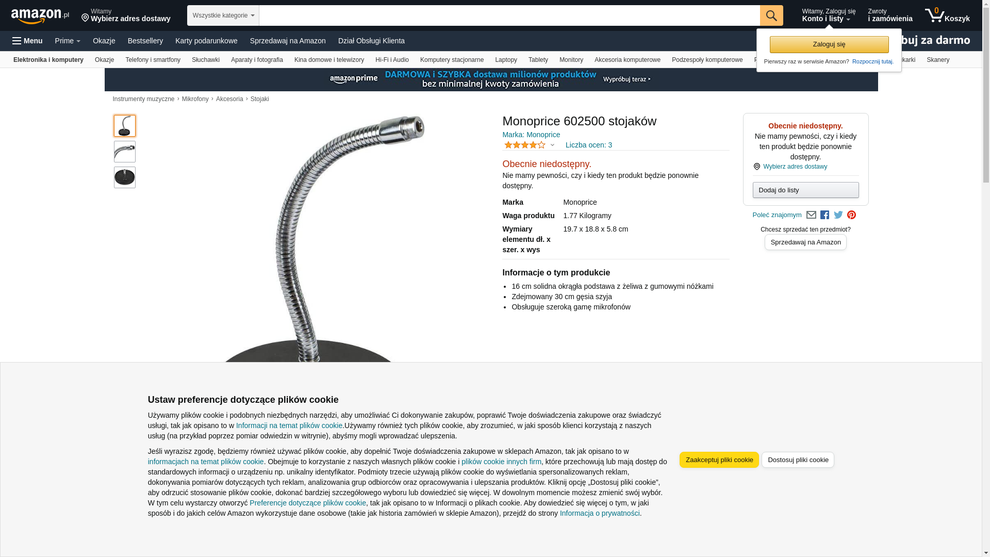Expand the Prime dropdown menu
The image size is (990, 557).
(x=68, y=41)
